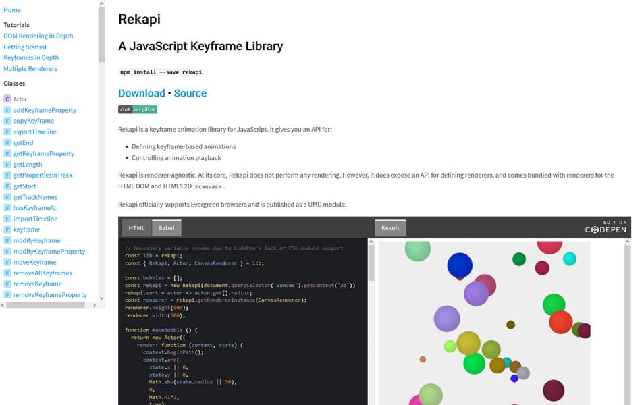Image resolution: width=644 pixels, height=405 pixels.
Task: Click the F icon next to keyframe
Action: pyautogui.click(x=7, y=230)
